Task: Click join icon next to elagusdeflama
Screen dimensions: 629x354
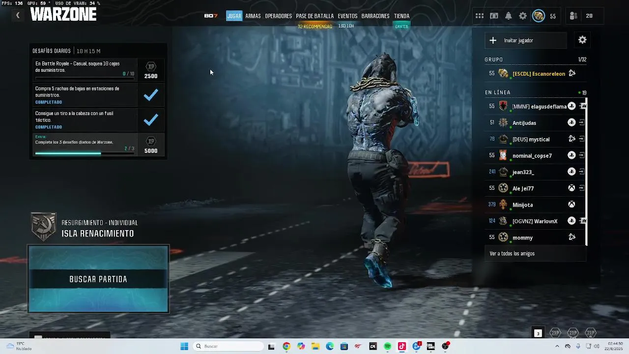Action: 583,106
